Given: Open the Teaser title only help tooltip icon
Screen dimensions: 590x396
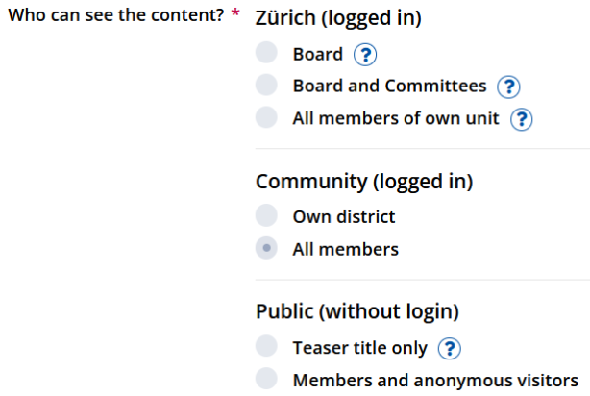Looking at the screenshot, I should (x=449, y=348).
